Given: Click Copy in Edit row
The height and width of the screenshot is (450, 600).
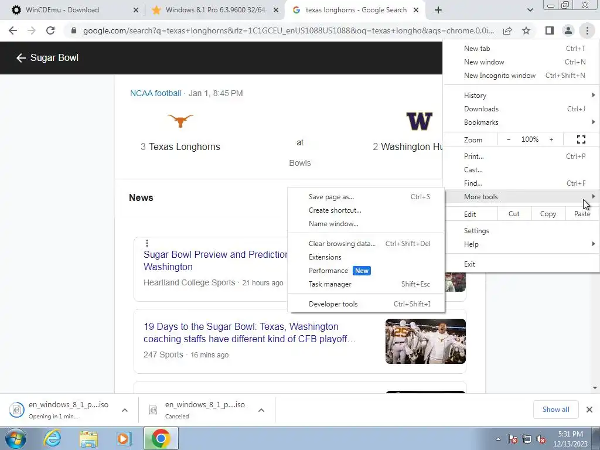Looking at the screenshot, I should point(548,214).
